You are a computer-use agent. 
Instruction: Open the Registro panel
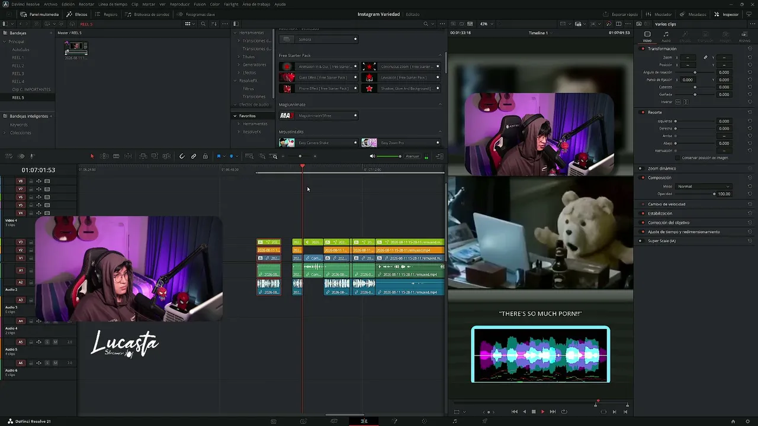[107, 14]
